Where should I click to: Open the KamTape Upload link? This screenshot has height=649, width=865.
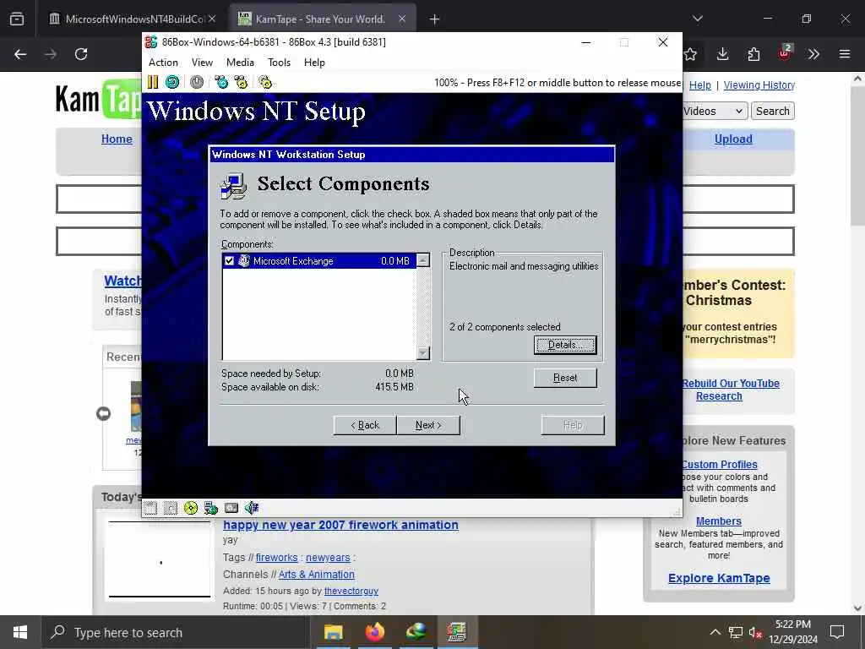(733, 139)
